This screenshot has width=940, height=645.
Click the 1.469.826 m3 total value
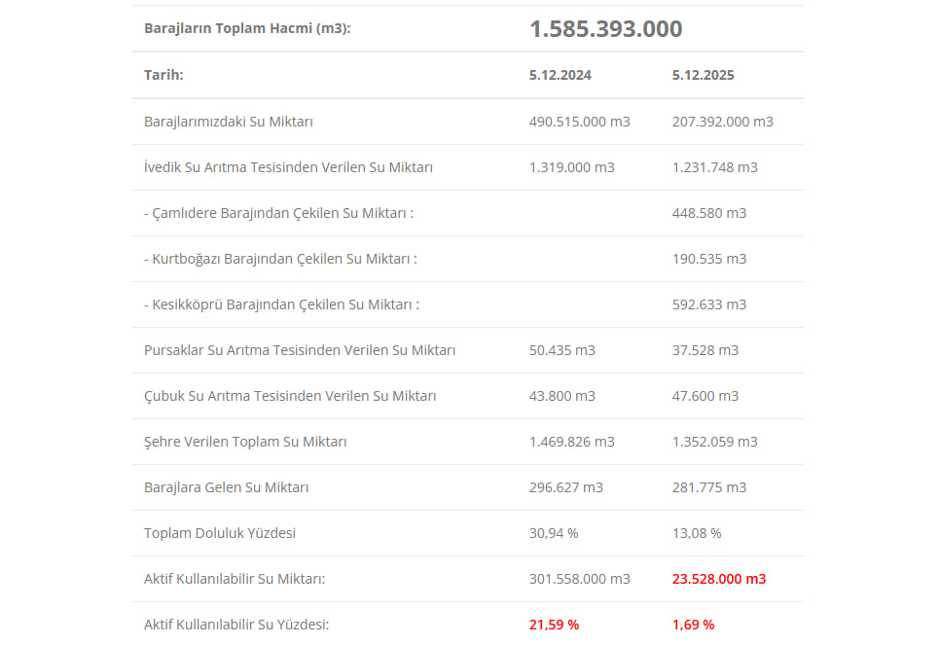pos(571,442)
